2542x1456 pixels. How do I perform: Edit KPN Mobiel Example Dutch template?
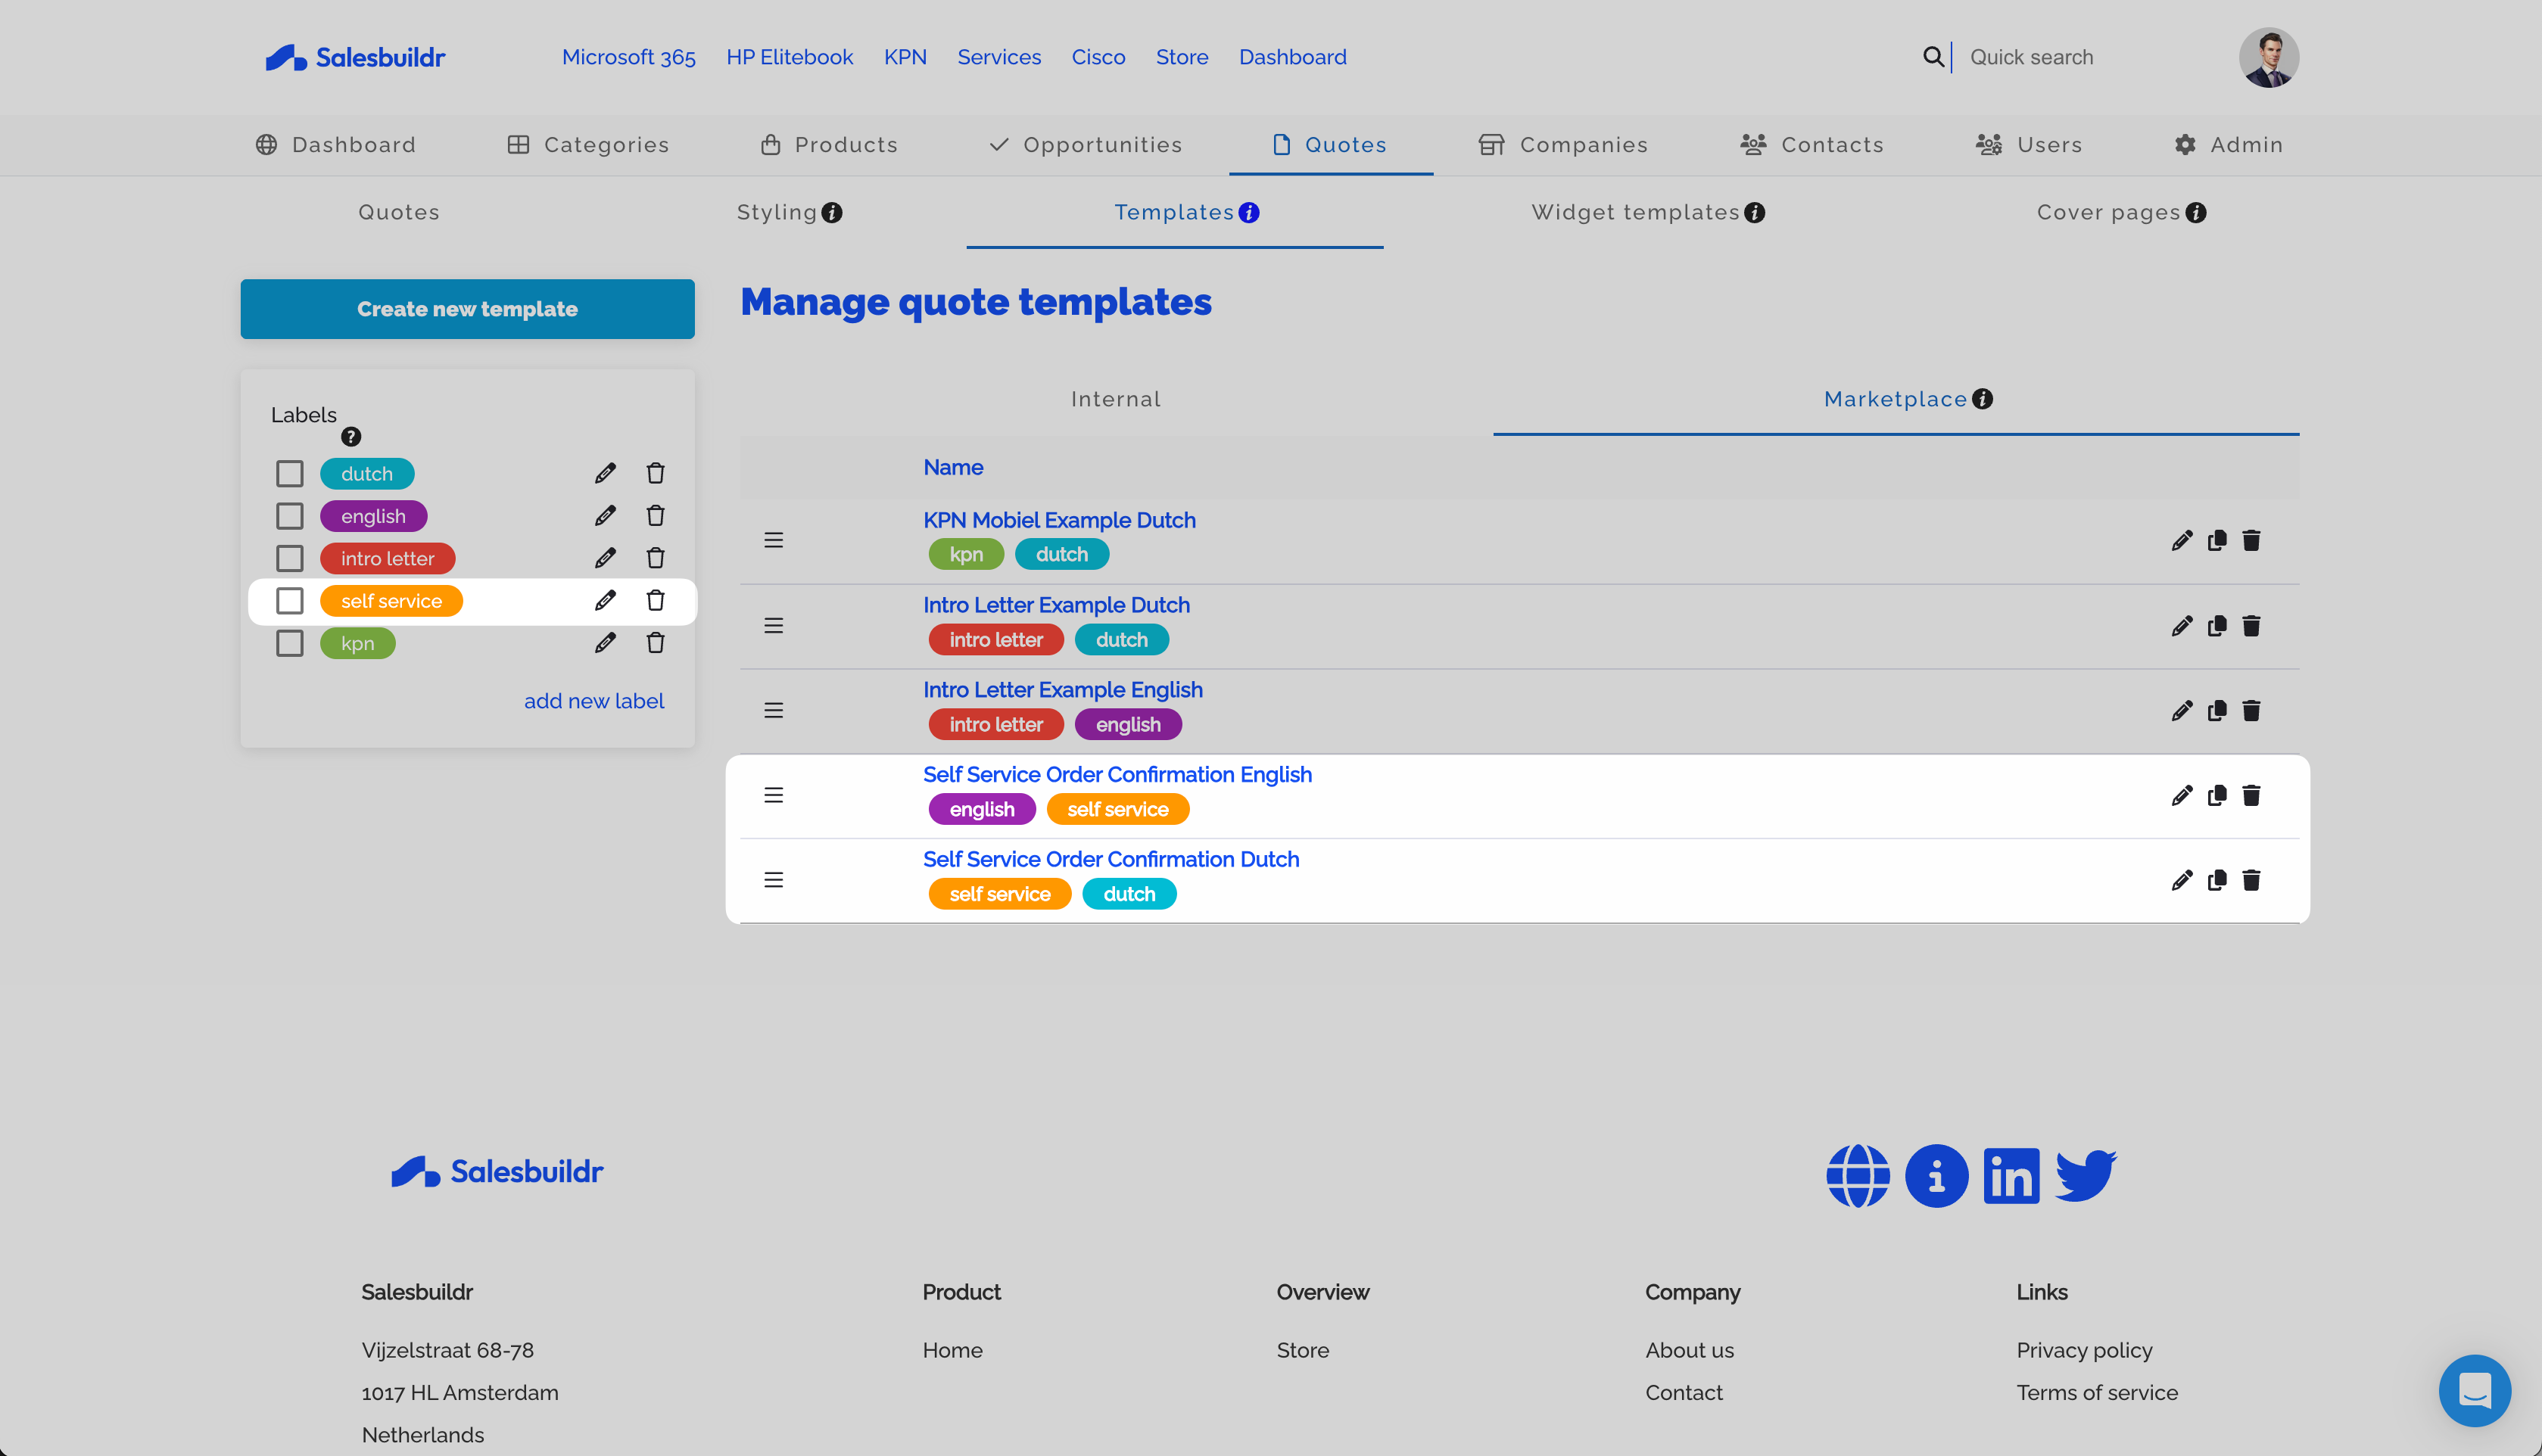(x=2182, y=541)
